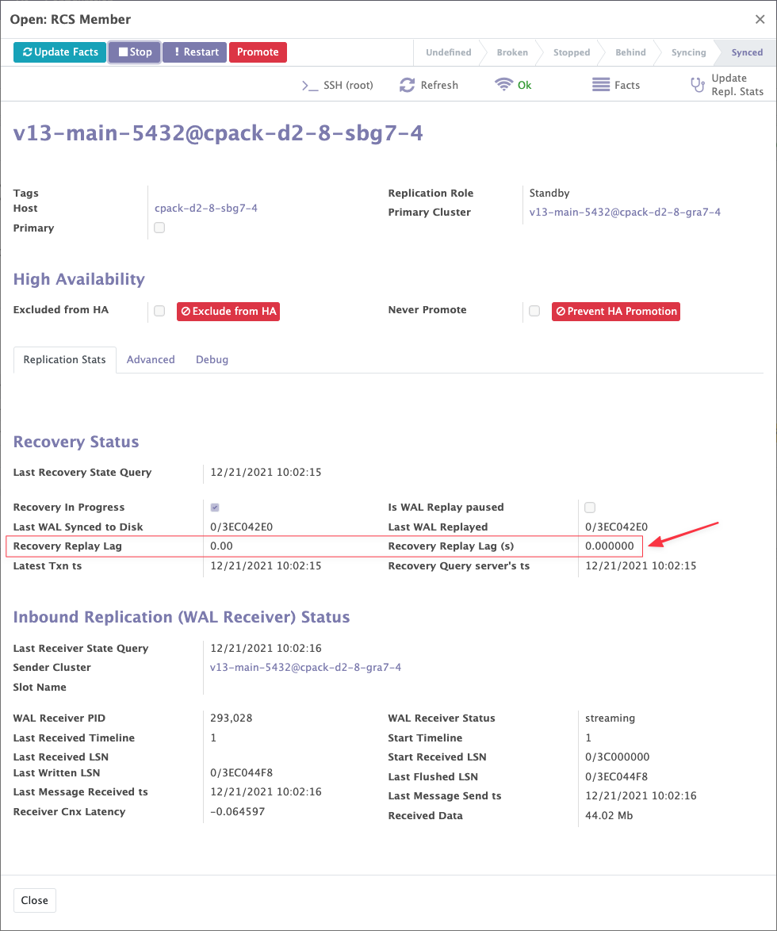The image size is (777, 931).
Task: Open the Facts list icon
Action: pos(601,85)
